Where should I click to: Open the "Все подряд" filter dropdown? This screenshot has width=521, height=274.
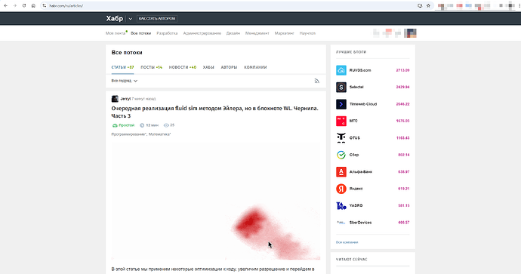pyautogui.click(x=125, y=81)
